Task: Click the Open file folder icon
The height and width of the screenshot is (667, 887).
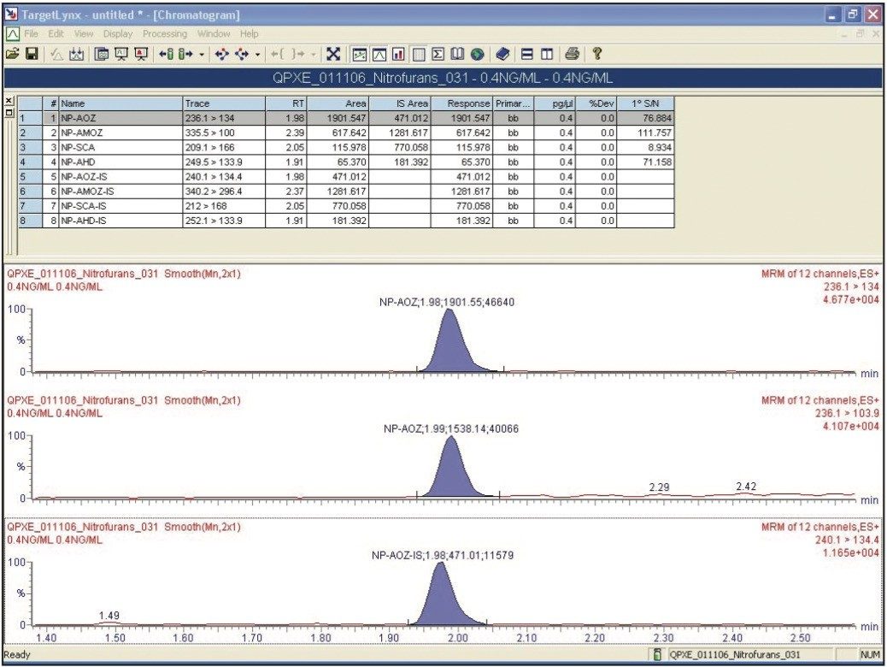Action: [12, 54]
